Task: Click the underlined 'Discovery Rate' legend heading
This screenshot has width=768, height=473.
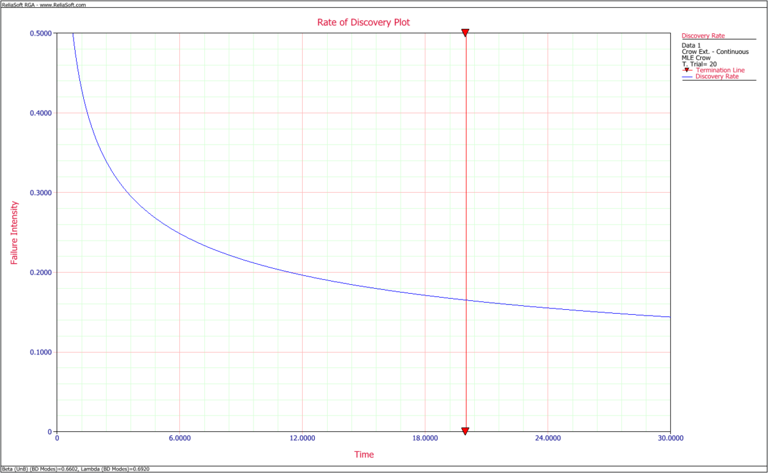Action: point(703,36)
